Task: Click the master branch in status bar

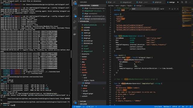Action: click(77, 107)
